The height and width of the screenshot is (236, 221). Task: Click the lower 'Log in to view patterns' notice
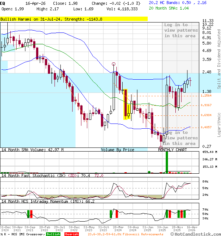coord(180,138)
